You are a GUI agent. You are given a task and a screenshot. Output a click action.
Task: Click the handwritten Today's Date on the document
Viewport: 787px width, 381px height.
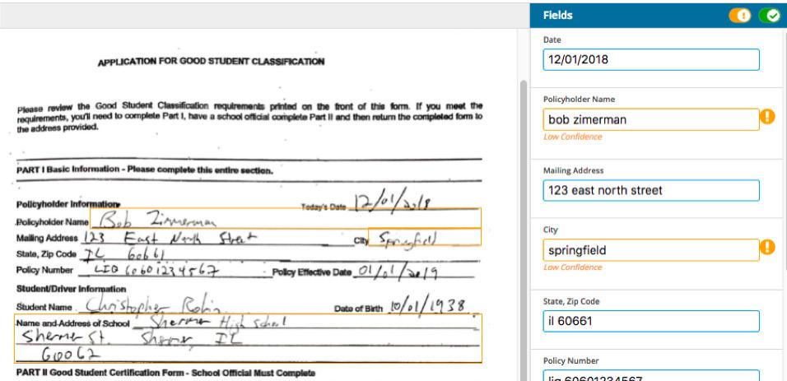[393, 201]
